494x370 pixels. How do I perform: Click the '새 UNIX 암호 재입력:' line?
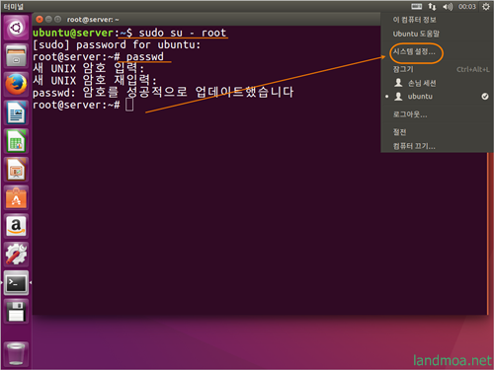(x=95, y=80)
